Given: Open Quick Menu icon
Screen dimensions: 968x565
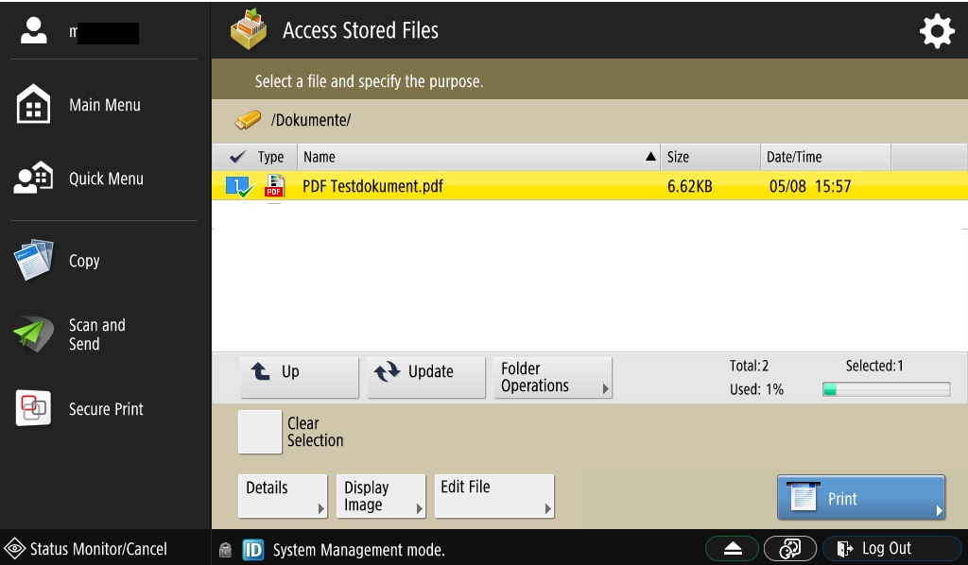Looking at the screenshot, I should [34, 179].
